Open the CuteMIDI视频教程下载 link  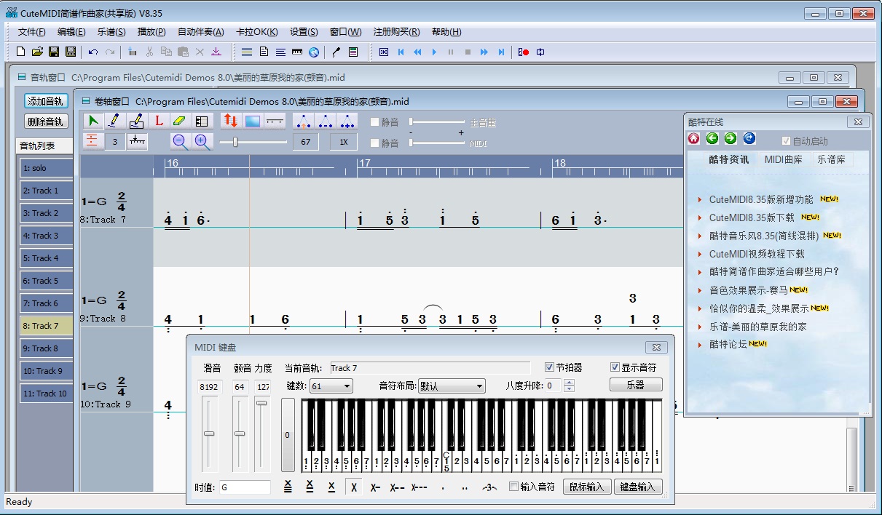coord(757,254)
